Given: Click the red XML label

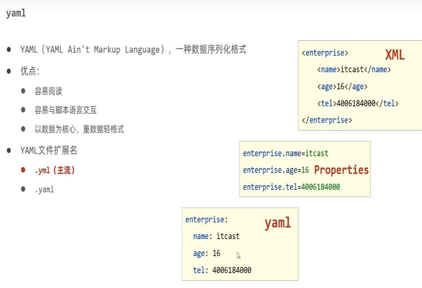Looking at the screenshot, I should tap(395, 55).
